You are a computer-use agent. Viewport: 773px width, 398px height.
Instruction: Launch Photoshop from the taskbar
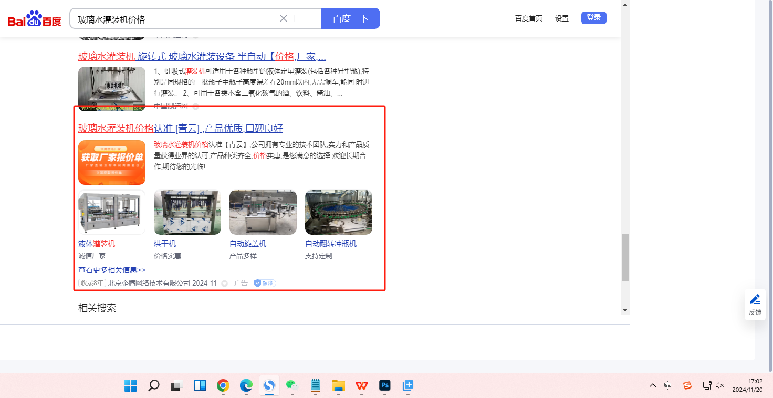coord(385,385)
